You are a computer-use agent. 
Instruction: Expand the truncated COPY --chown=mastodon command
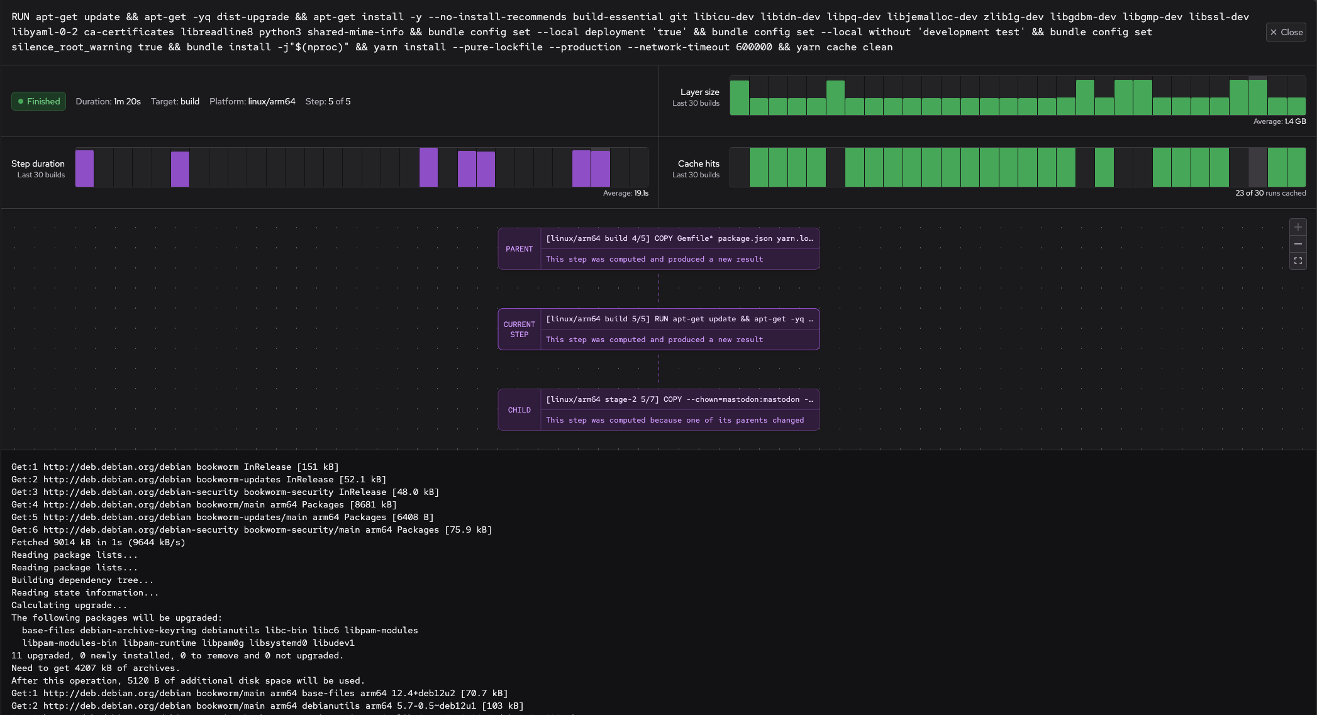point(811,399)
